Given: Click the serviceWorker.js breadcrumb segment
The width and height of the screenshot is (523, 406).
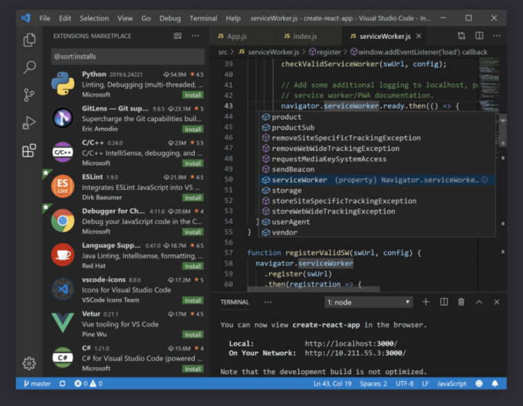Looking at the screenshot, I should click(x=269, y=52).
